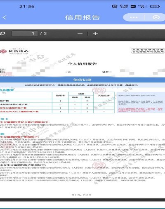Zoom in with the plus button
165x209 pixels.
coord(95,34)
